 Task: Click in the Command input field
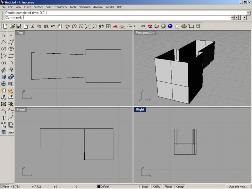(127, 17)
